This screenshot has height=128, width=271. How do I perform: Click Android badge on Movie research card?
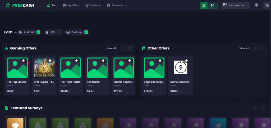187,60
